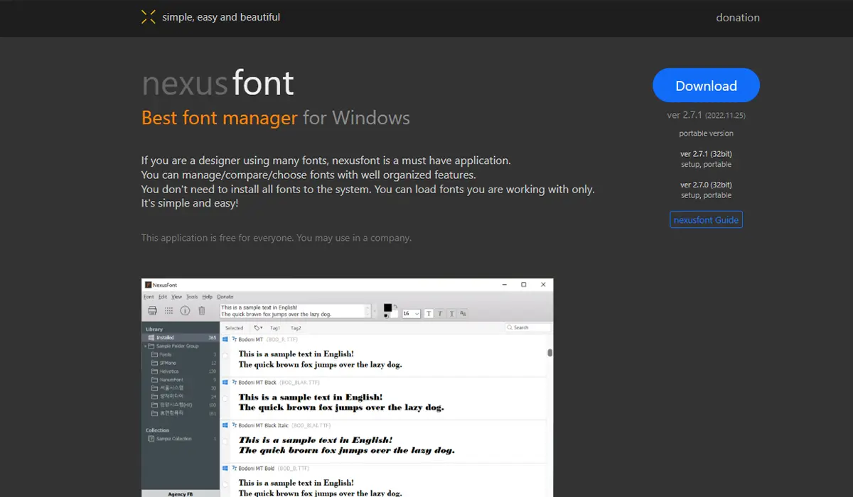Open the Help menu in NexusFont
853x497 pixels.
tap(207, 297)
